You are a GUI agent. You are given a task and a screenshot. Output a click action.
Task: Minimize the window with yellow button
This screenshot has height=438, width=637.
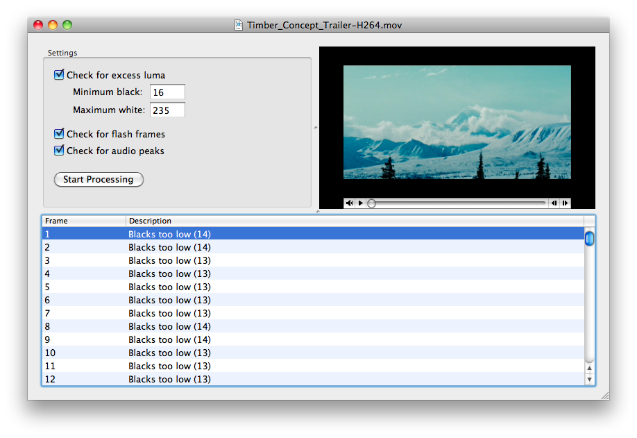(53, 25)
